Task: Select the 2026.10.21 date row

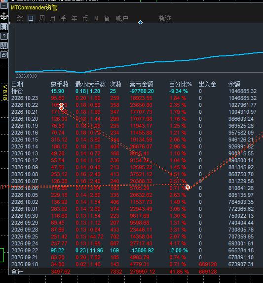Action: (25, 112)
